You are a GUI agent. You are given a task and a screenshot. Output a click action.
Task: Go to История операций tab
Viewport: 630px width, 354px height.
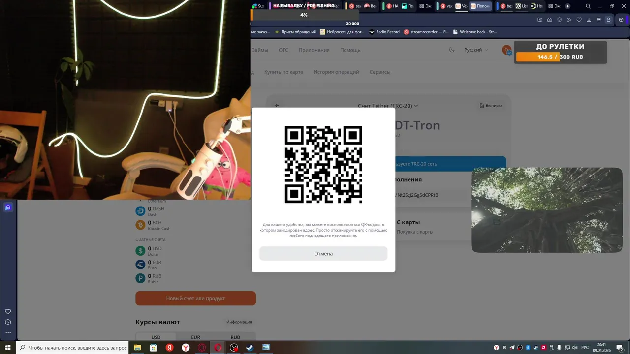point(336,72)
